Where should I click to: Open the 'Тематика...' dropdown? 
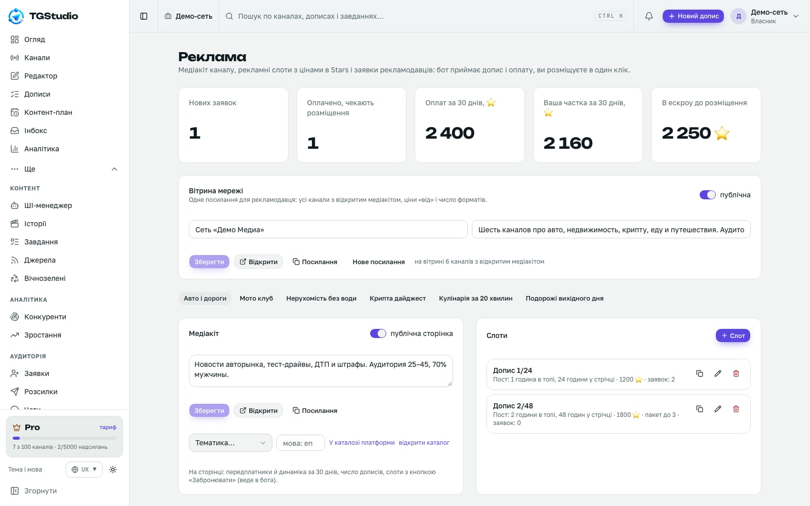[x=230, y=443]
